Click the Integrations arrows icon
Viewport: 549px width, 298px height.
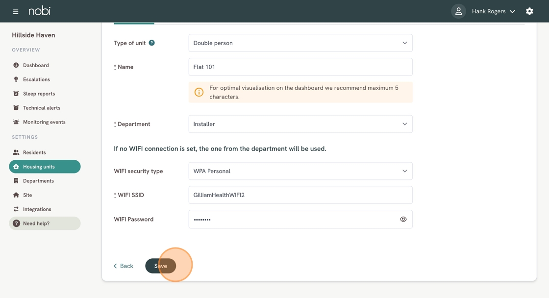coord(16,209)
